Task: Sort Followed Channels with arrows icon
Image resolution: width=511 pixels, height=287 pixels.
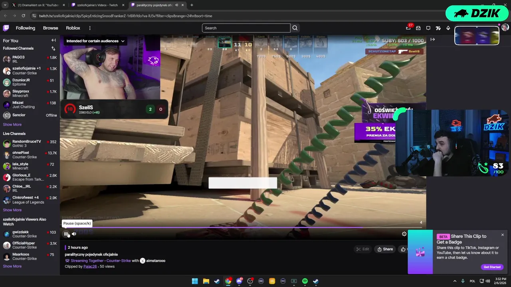Action: [53, 49]
